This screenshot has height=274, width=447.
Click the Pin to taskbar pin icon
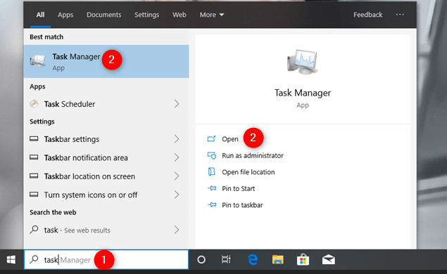pyautogui.click(x=211, y=205)
